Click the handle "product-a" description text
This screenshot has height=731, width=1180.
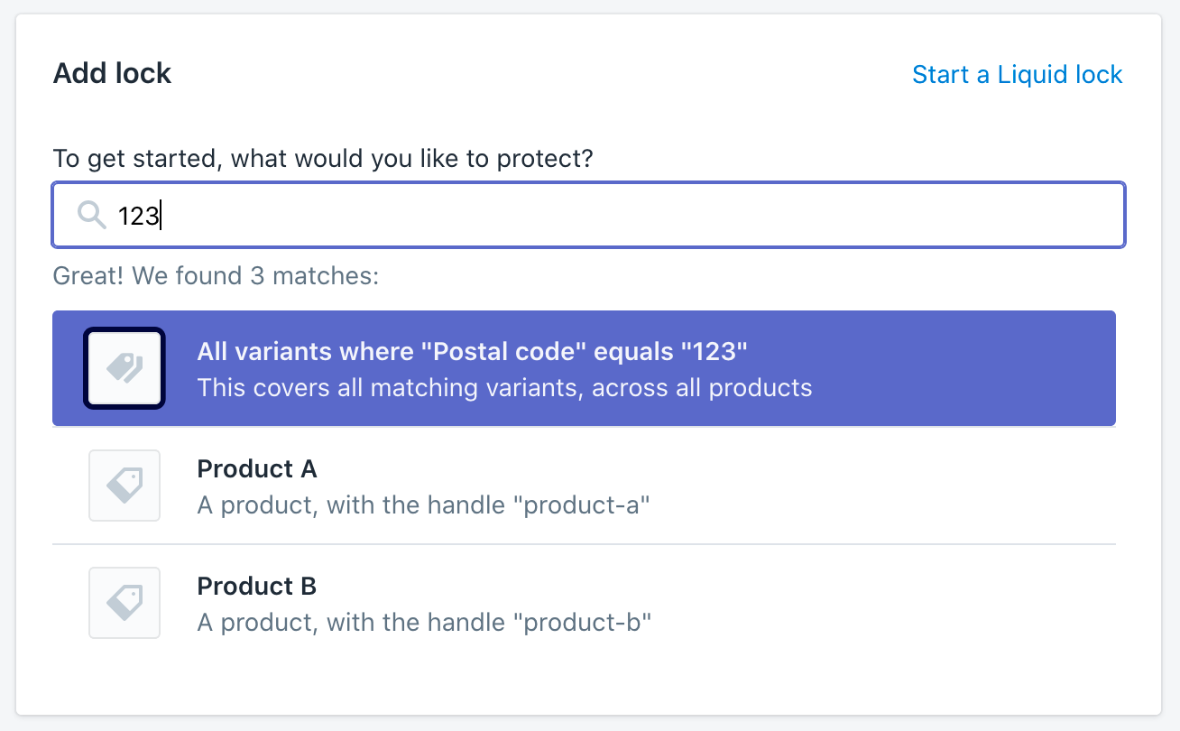click(423, 504)
